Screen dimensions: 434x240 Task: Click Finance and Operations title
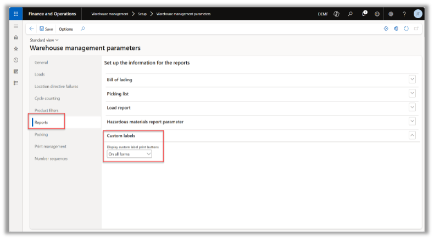tap(52, 14)
